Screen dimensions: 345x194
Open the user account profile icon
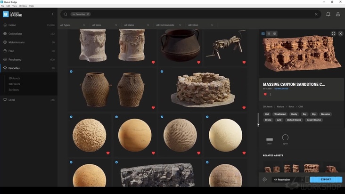pos(338,14)
